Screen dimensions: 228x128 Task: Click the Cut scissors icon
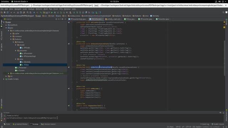pos(18,13)
